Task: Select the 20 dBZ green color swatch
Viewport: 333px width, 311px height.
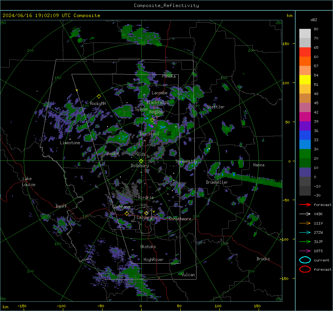Action: (x=305, y=153)
